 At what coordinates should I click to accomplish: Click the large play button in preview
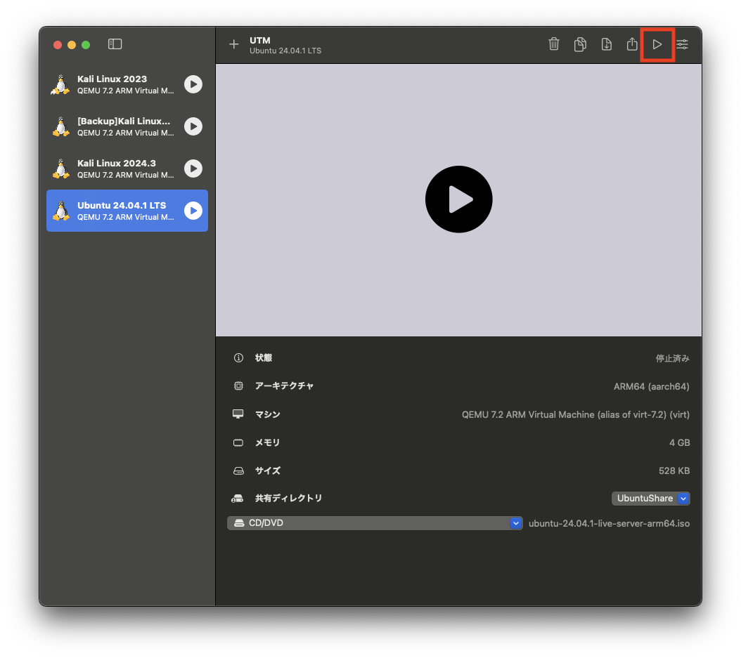pyautogui.click(x=458, y=199)
